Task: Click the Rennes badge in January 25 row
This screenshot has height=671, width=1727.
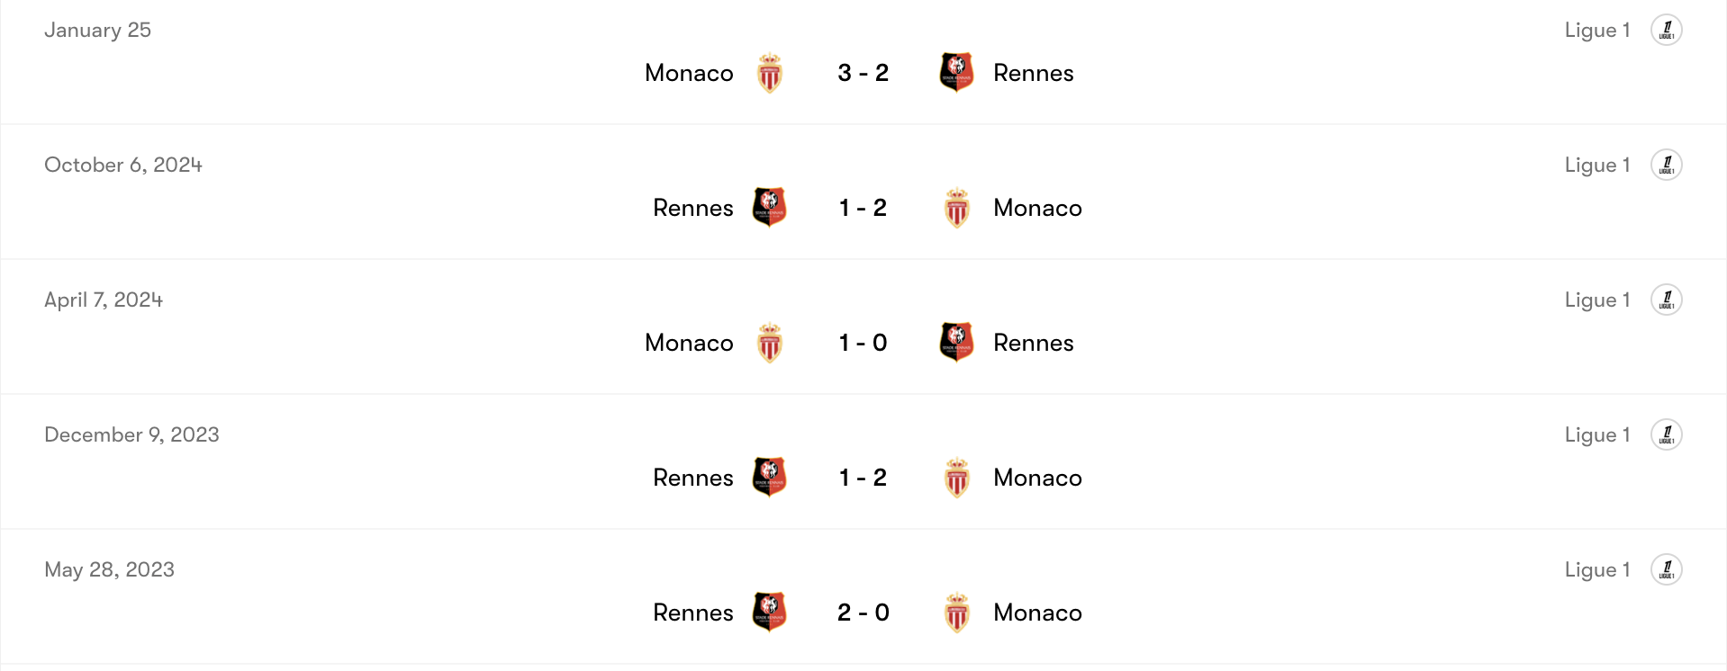Action: tap(956, 72)
